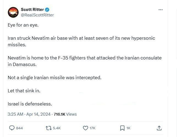177x137 pixels.
Task: Click the reply speech bubble icon
Action: point(12,128)
